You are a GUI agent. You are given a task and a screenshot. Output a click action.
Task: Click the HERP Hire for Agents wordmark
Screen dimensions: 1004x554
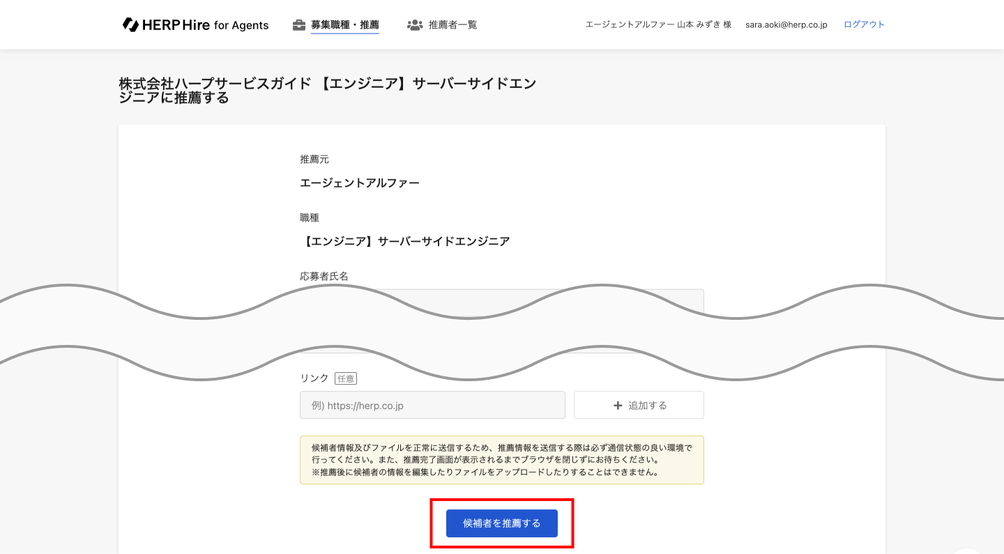tap(205, 25)
